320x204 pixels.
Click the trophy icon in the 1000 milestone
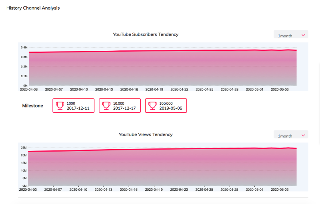[x=60, y=106]
